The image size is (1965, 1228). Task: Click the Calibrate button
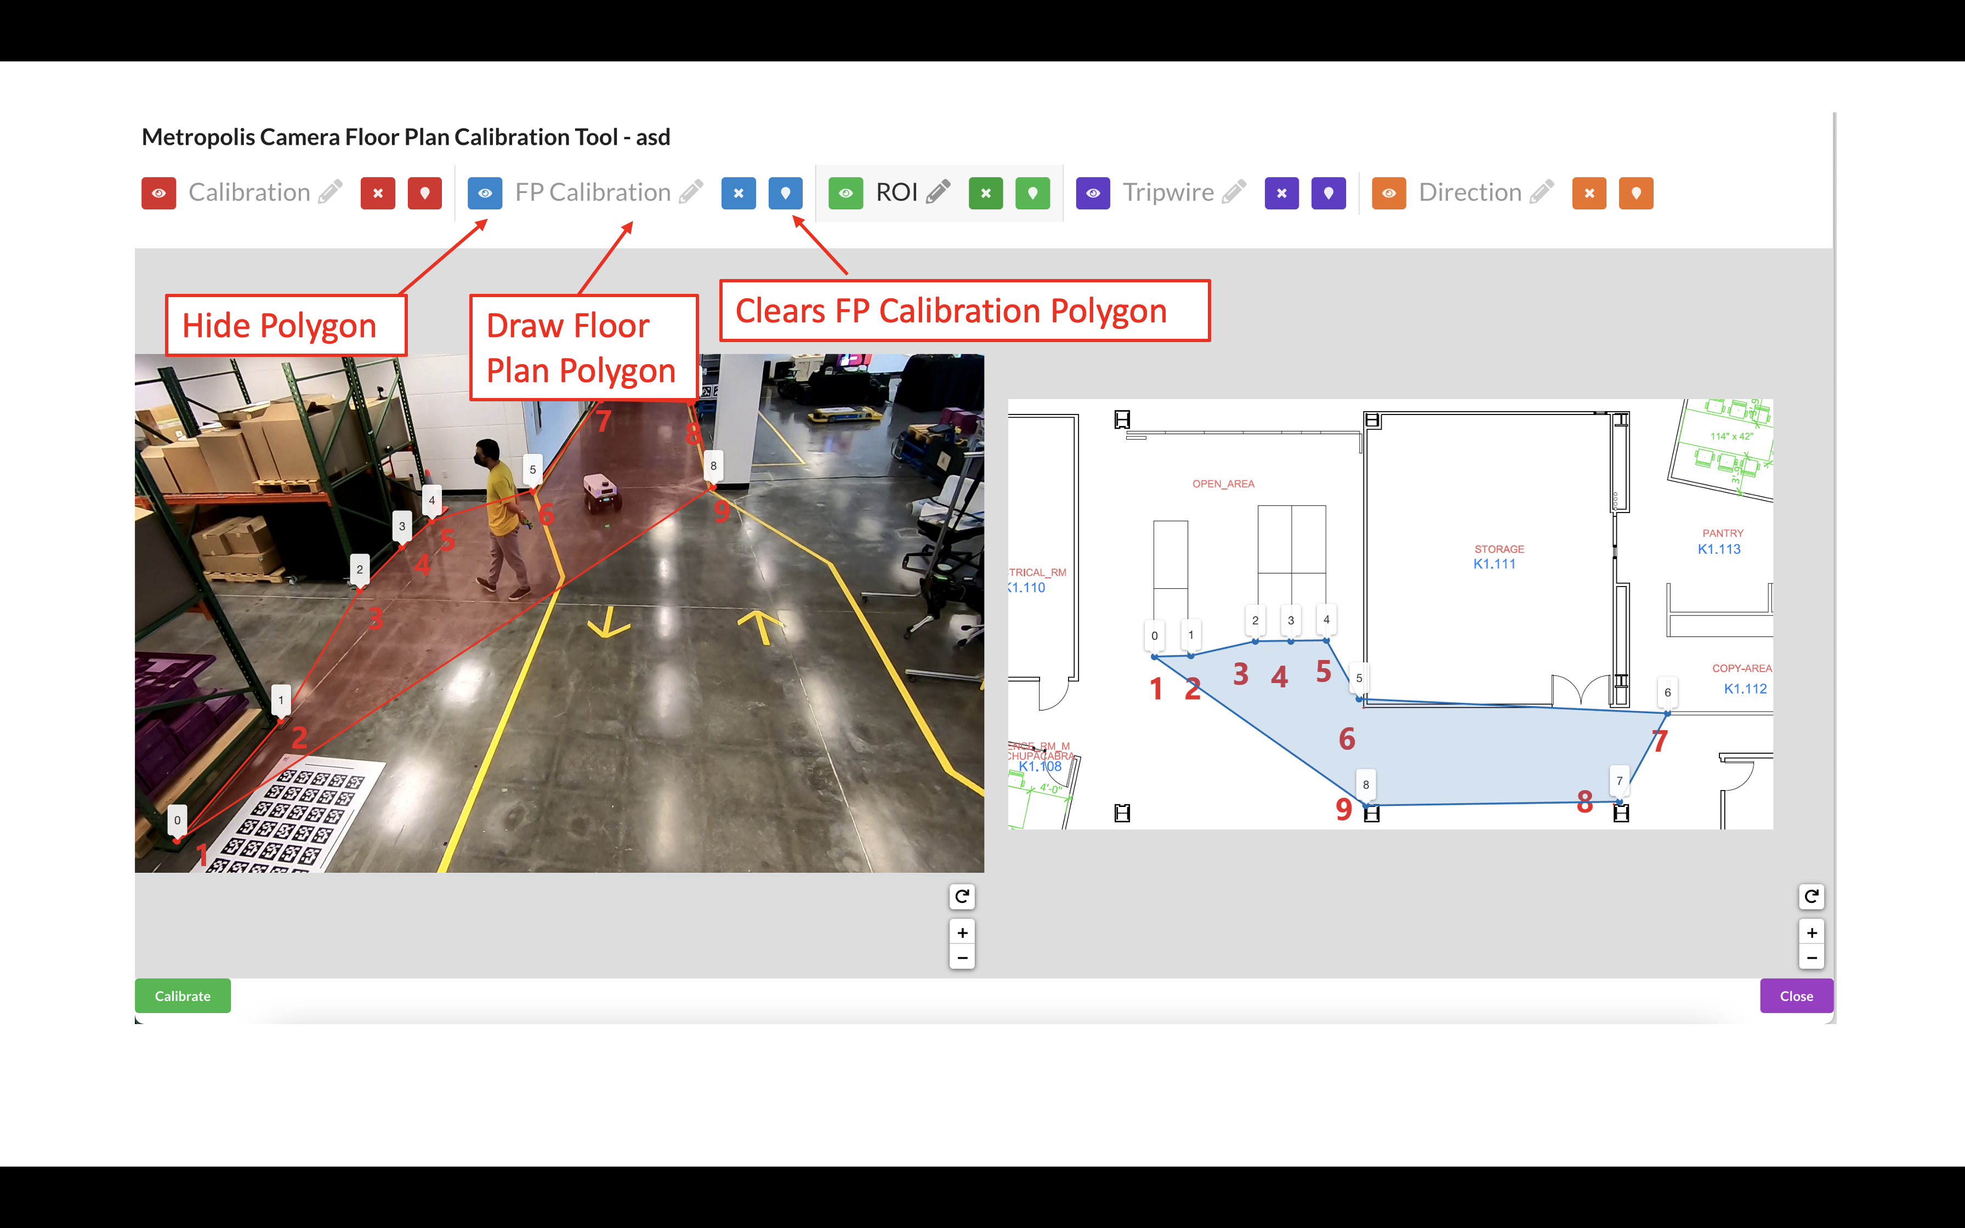click(182, 996)
